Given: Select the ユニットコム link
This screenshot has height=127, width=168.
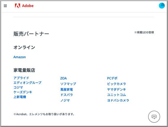Looking at the screenshot, I should pos(116,95).
